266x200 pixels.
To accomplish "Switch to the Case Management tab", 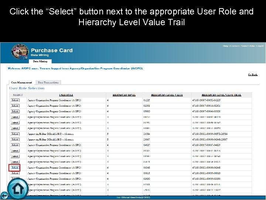I will click(x=21, y=82).
